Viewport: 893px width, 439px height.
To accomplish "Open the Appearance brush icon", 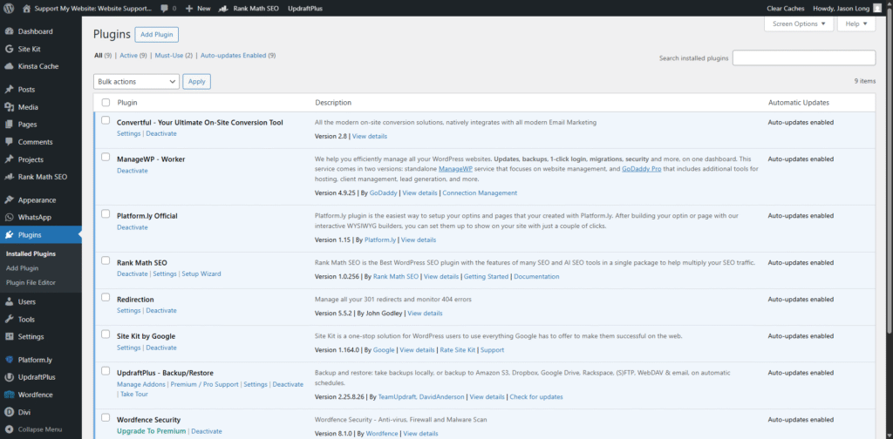I will pyautogui.click(x=9, y=200).
